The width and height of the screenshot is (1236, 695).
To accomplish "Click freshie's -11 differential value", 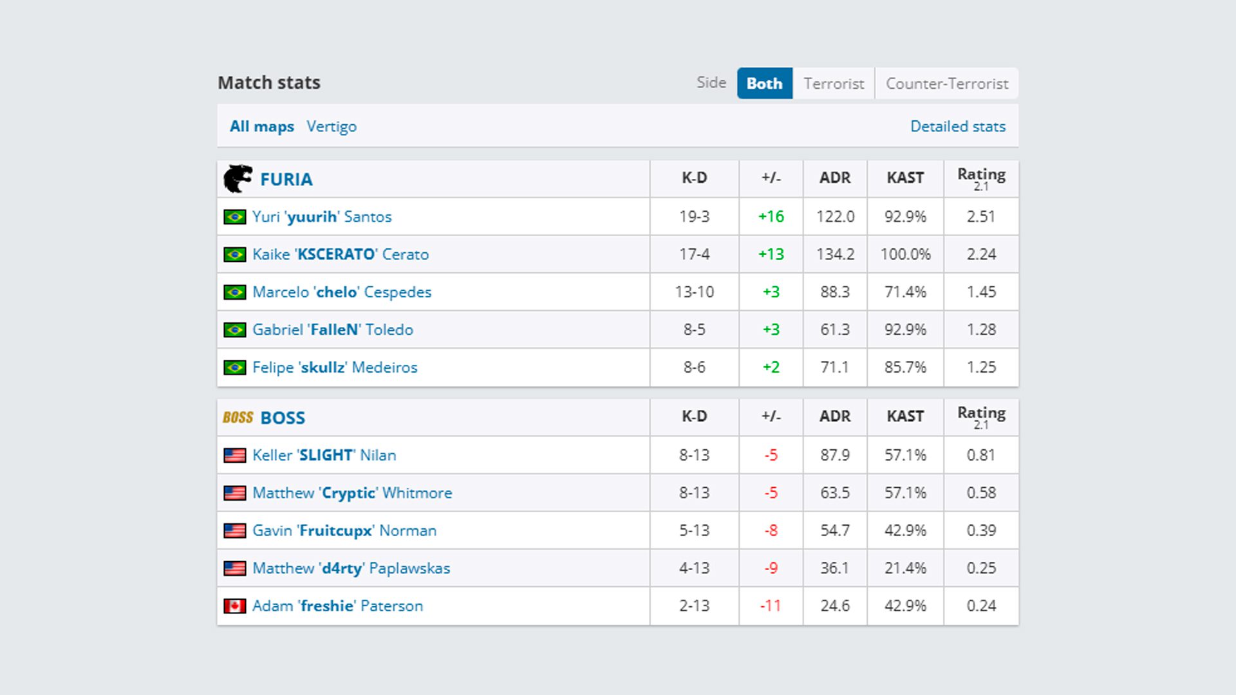I will tap(771, 606).
